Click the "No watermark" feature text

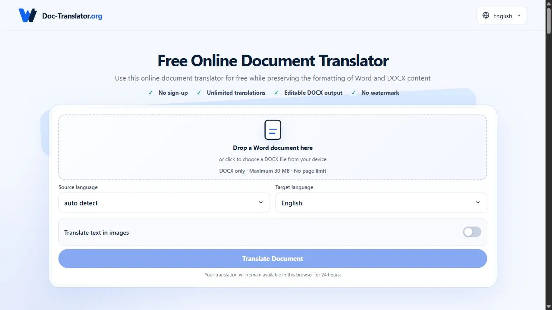point(380,93)
